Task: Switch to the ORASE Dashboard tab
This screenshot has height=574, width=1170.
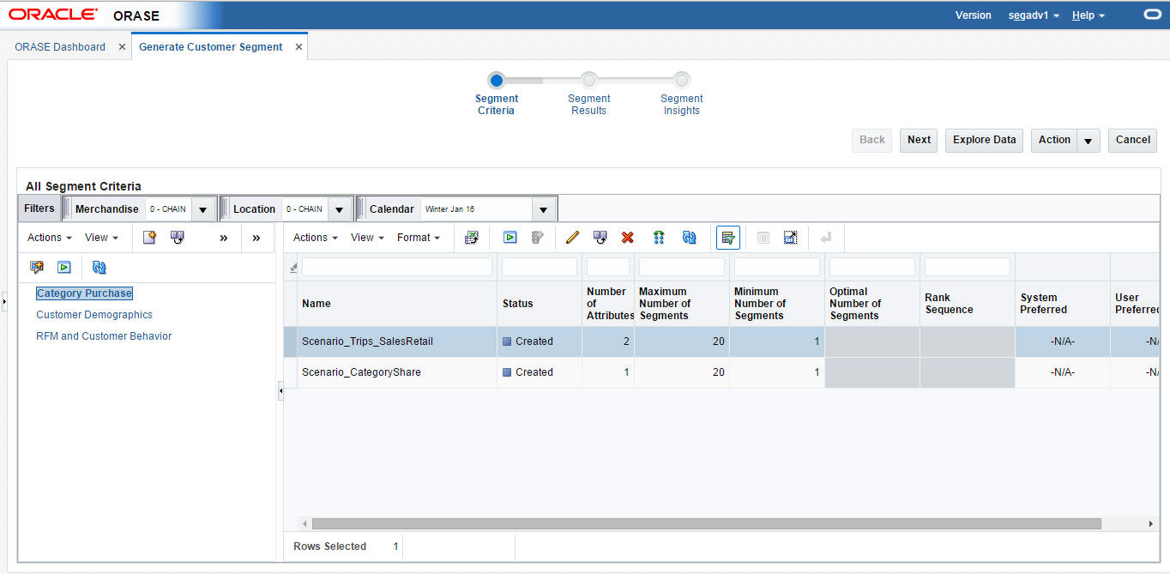Action: coord(60,47)
